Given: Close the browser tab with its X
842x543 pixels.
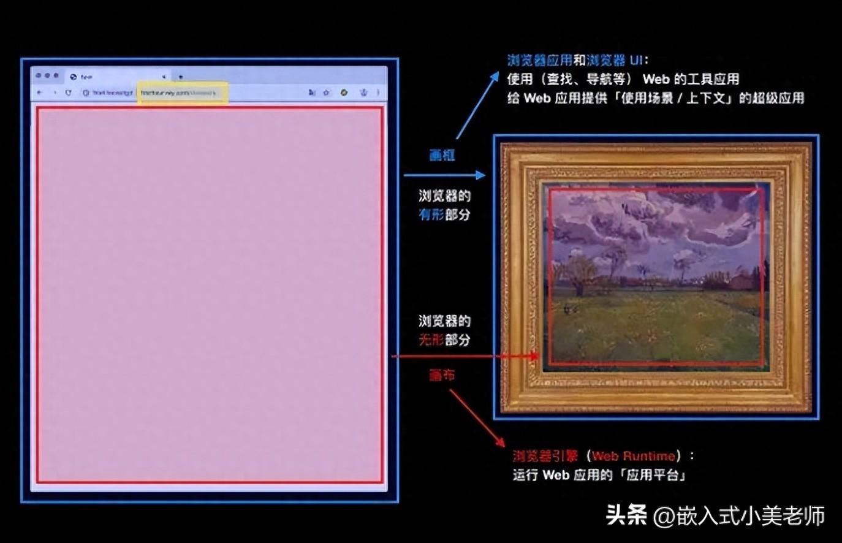Looking at the screenshot, I should coord(164,77).
